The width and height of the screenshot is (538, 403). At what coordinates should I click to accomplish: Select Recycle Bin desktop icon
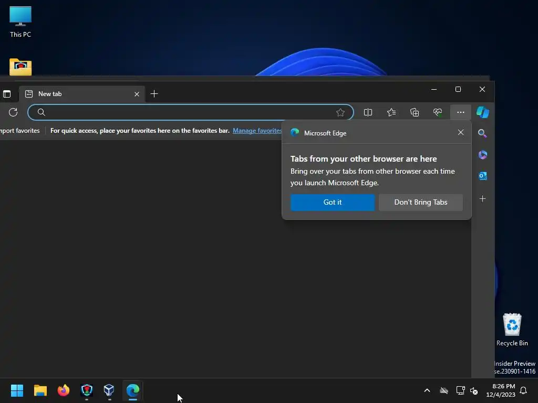click(512, 330)
